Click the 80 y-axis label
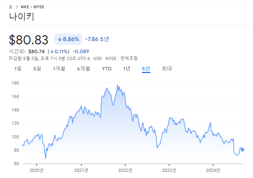The image size is (253, 178). click(x=17, y=150)
